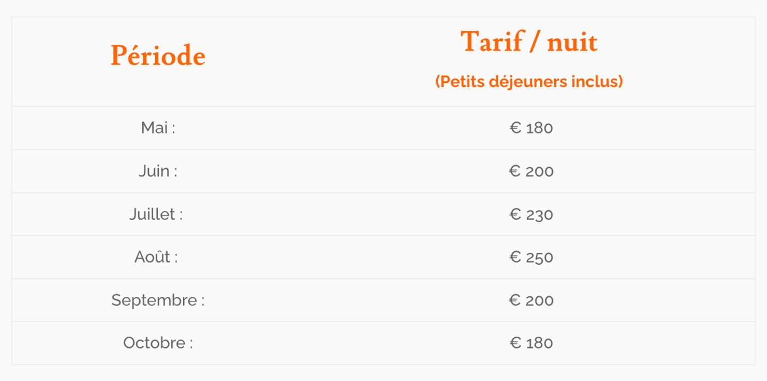Image resolution: width=767 pixels, height=381 pixels.
Task: Click the Octobre period label
Action: pyautogui.click(x=158, y=343)
